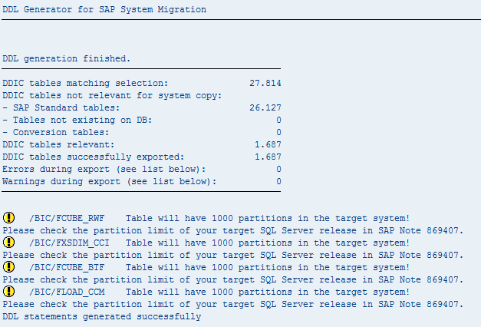The height and width of the screenshot is (327, 481).
Task: Click the 'DDIC tables relevant' value 1.687
Action: click(x=268, y=144)
